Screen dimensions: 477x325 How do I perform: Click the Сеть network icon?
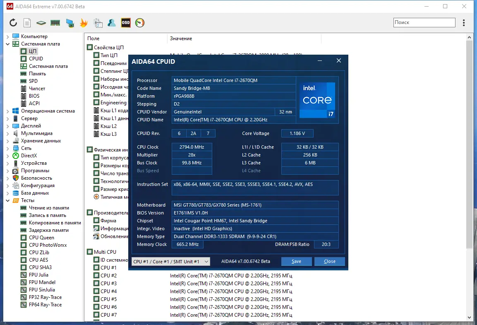pyautogui.click(x=16, y=148)
